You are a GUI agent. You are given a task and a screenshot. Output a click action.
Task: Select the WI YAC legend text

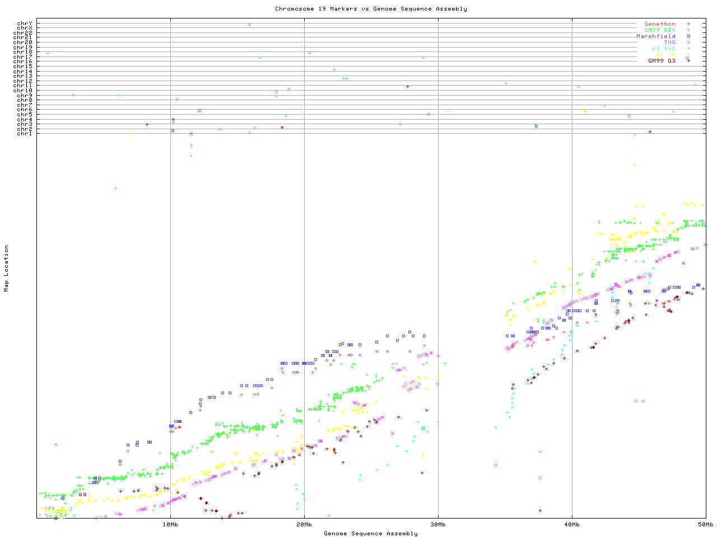(x=663, y=49)
